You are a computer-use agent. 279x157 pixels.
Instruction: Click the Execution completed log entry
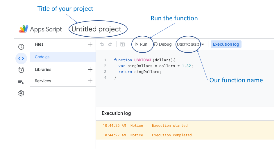coord(172,135)
